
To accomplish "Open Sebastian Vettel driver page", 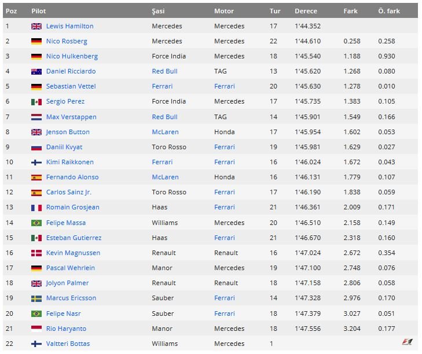I will click(x=71, y=86).
